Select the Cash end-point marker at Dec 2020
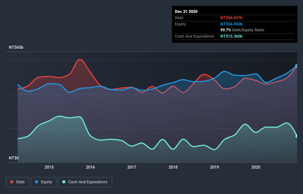Screen dimensions: 303x194 (297, 136)
